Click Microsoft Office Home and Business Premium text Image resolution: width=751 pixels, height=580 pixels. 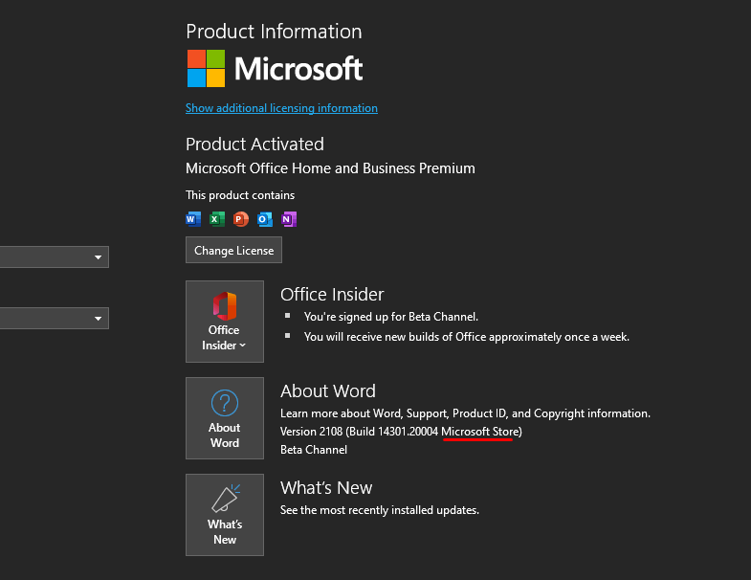click(330, 168)
